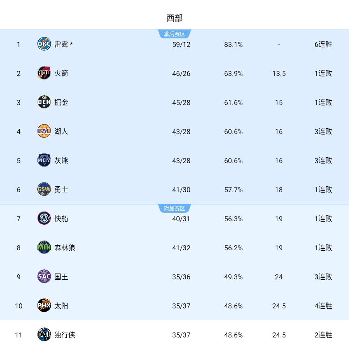Click the 附加赛区 play-in zone label
Screen dimensions: 349x351
(x=174, y=209)
